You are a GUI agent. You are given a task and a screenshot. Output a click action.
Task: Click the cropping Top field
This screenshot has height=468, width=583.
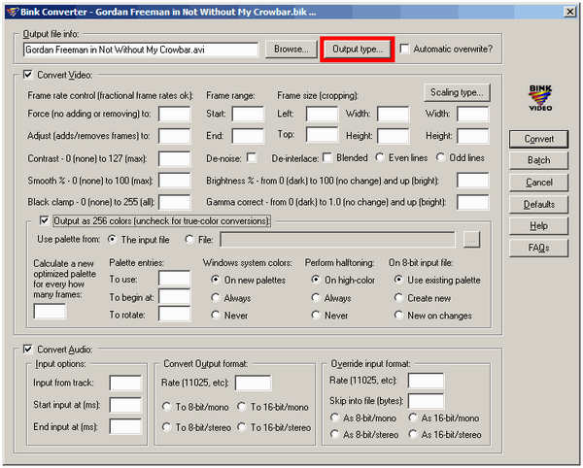pos(322,134)
